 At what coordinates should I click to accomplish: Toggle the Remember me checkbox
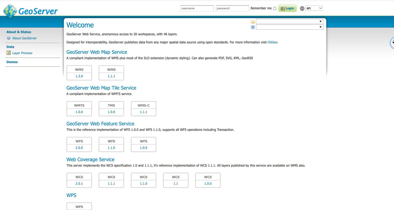click(x=275, y=9)
